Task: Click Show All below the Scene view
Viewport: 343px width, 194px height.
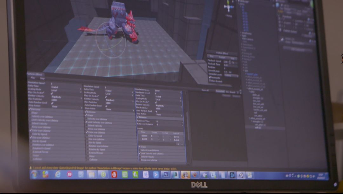Action: click(205, 90)
